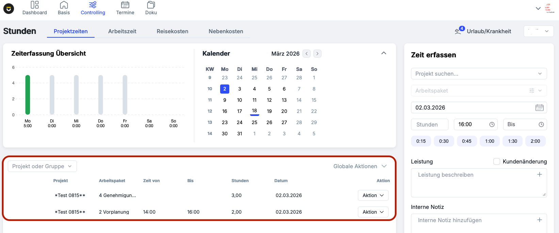Select the 1:30 quick duration button
The height and width of the screenshot is (233, 559).
[512, 141]
